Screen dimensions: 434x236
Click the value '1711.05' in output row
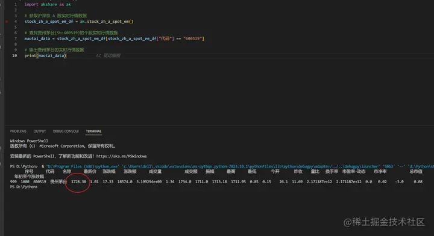pos(238,182)
